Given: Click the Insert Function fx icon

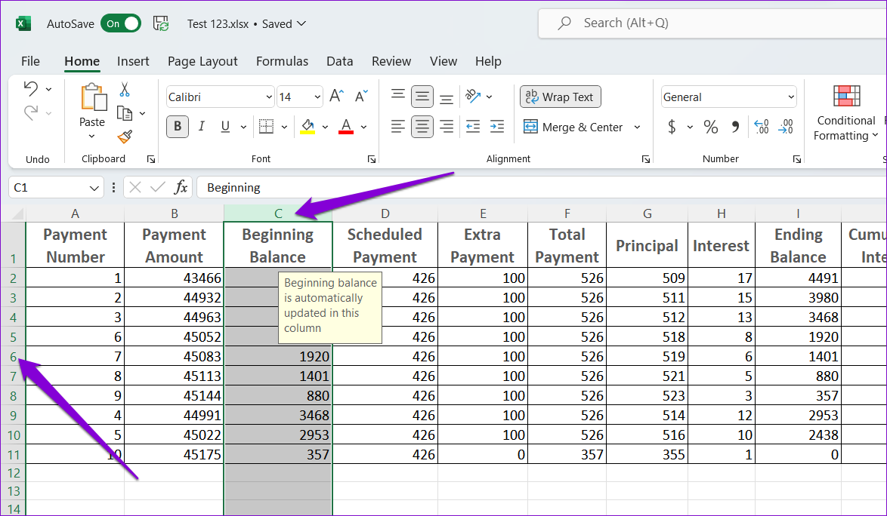Looking at the screenshot, I should click(x=181, y=187).
